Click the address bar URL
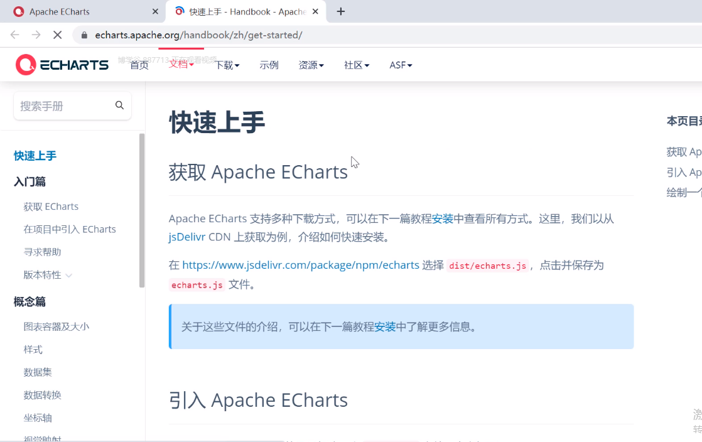The width and height of the screenshot is (702, 442). (198, 35)
